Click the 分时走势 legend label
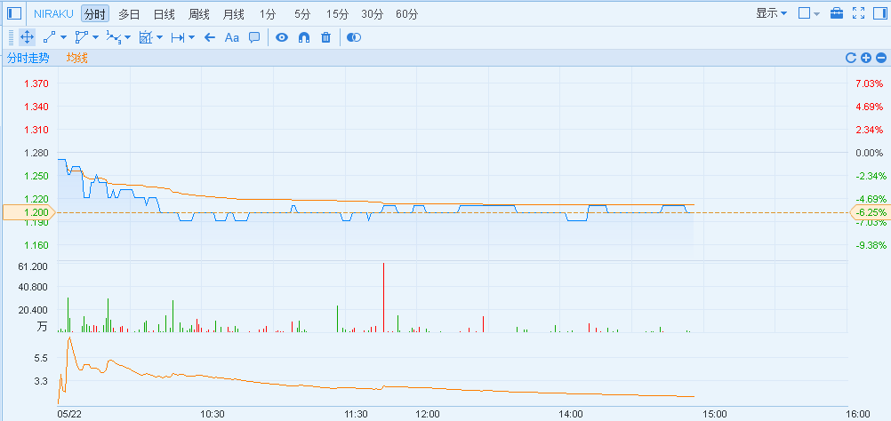 click(28, 58)
